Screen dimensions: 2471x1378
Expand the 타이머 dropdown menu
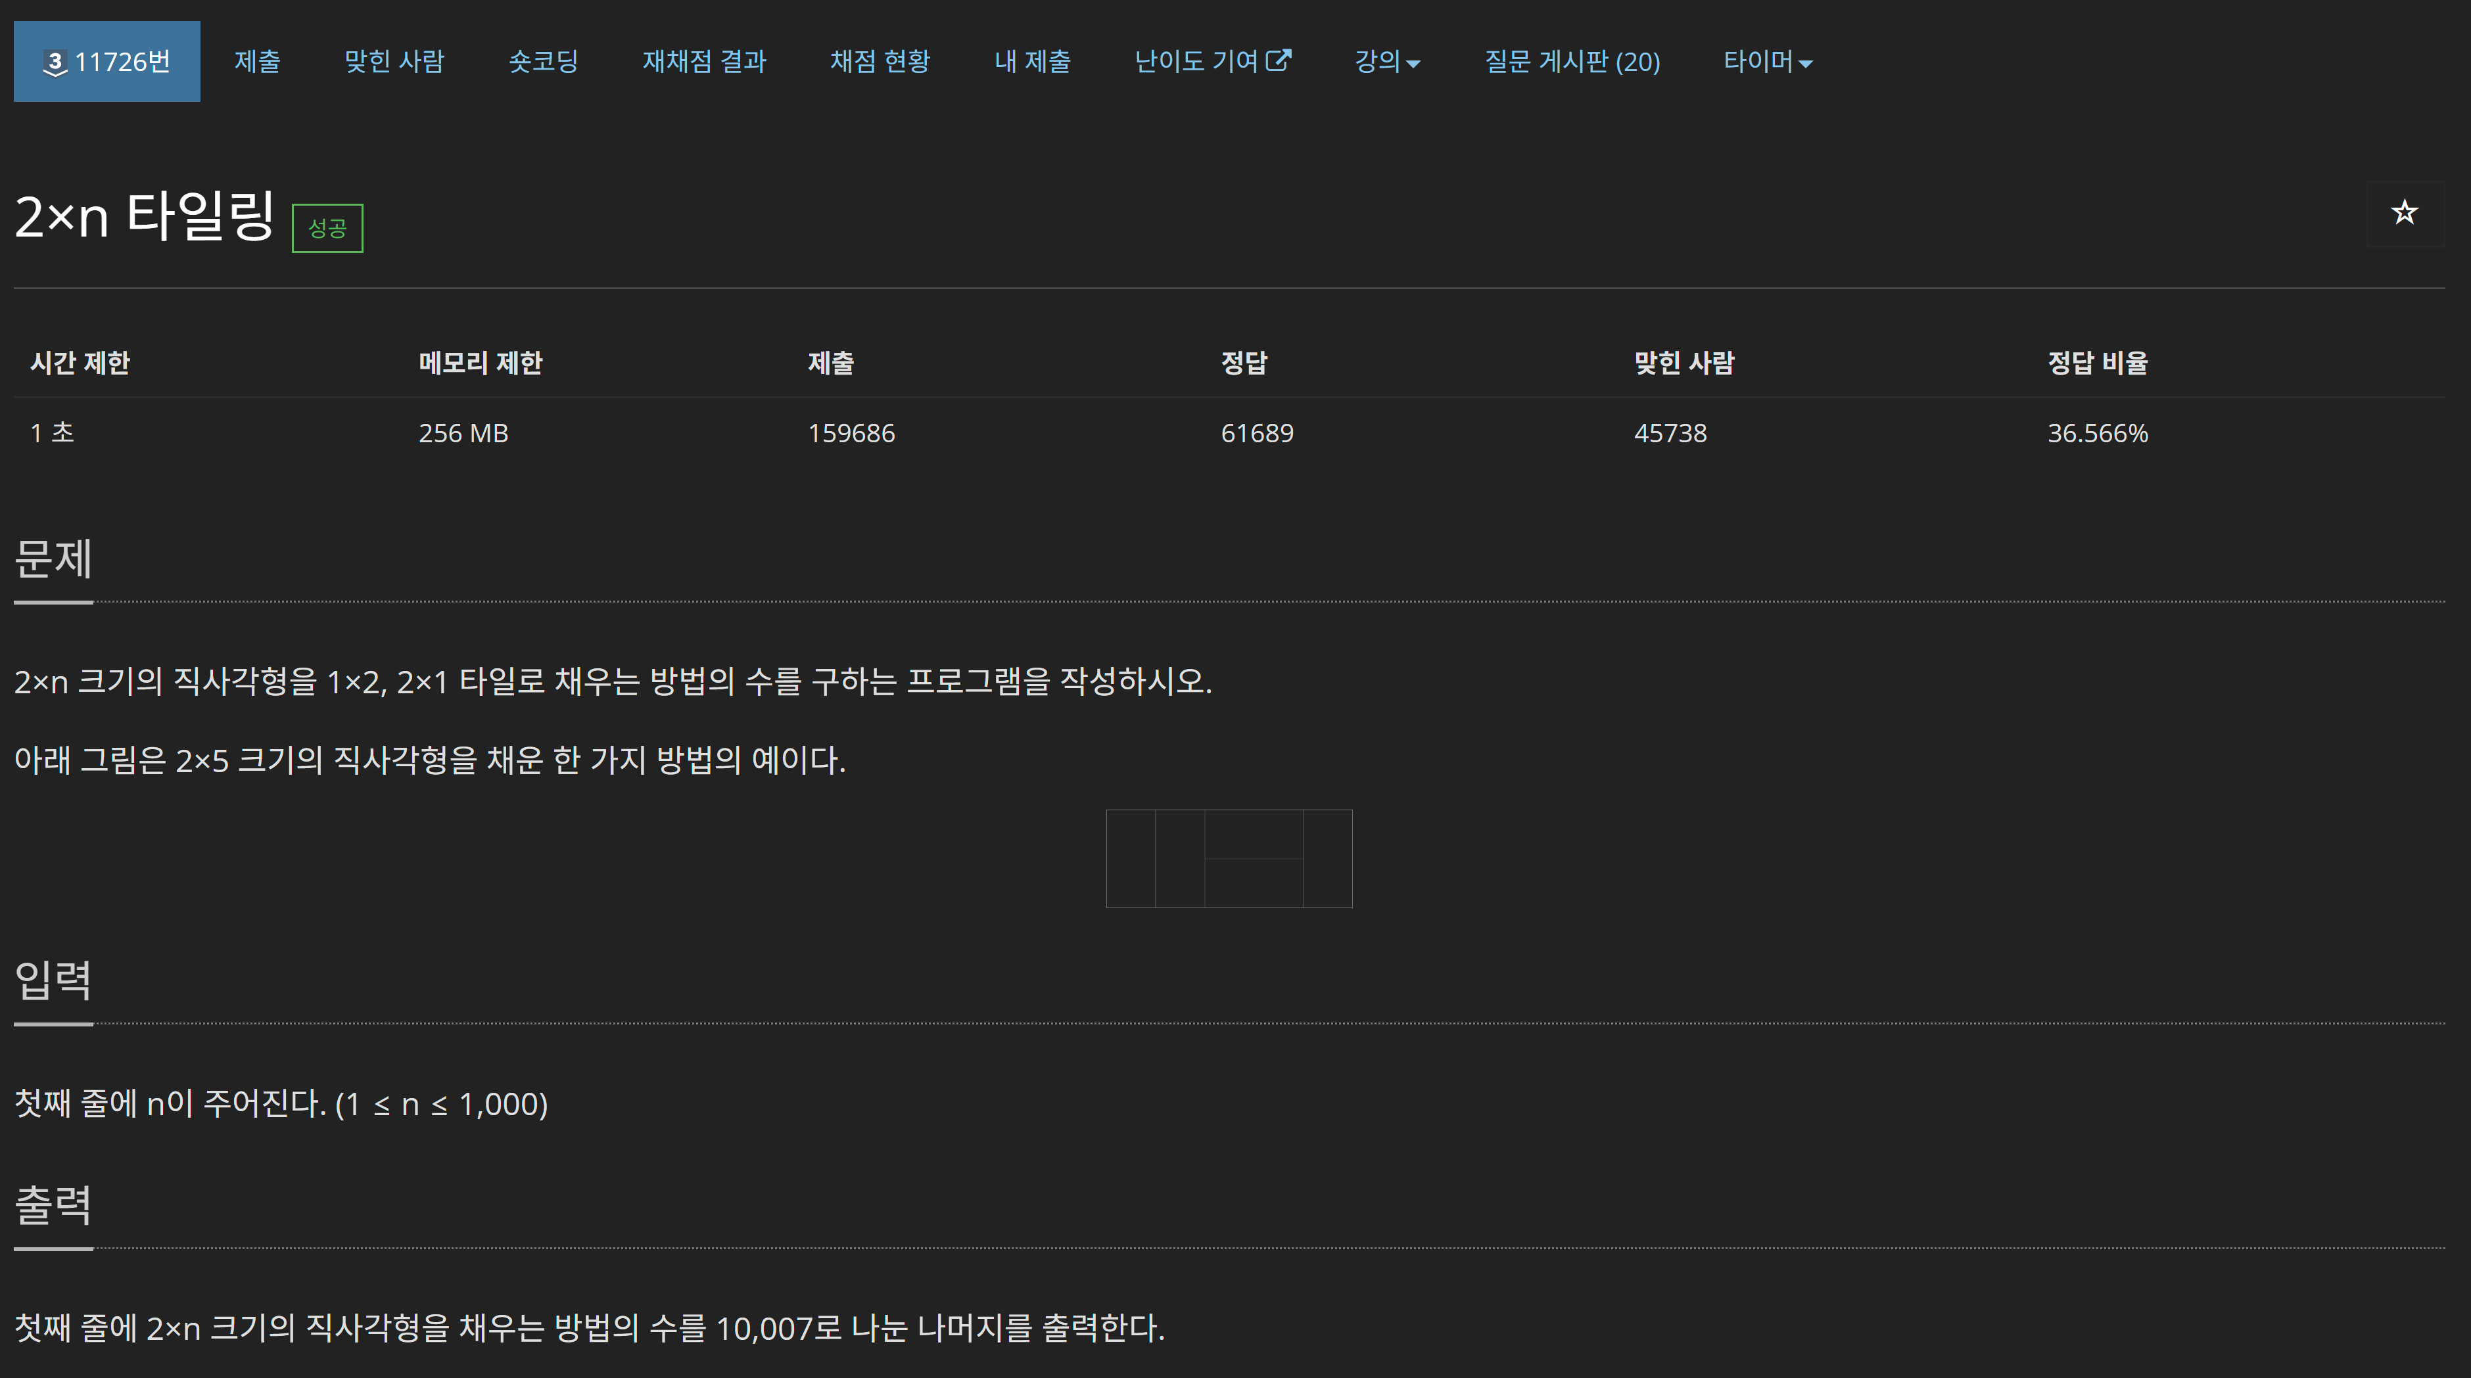pos(1767,61)
